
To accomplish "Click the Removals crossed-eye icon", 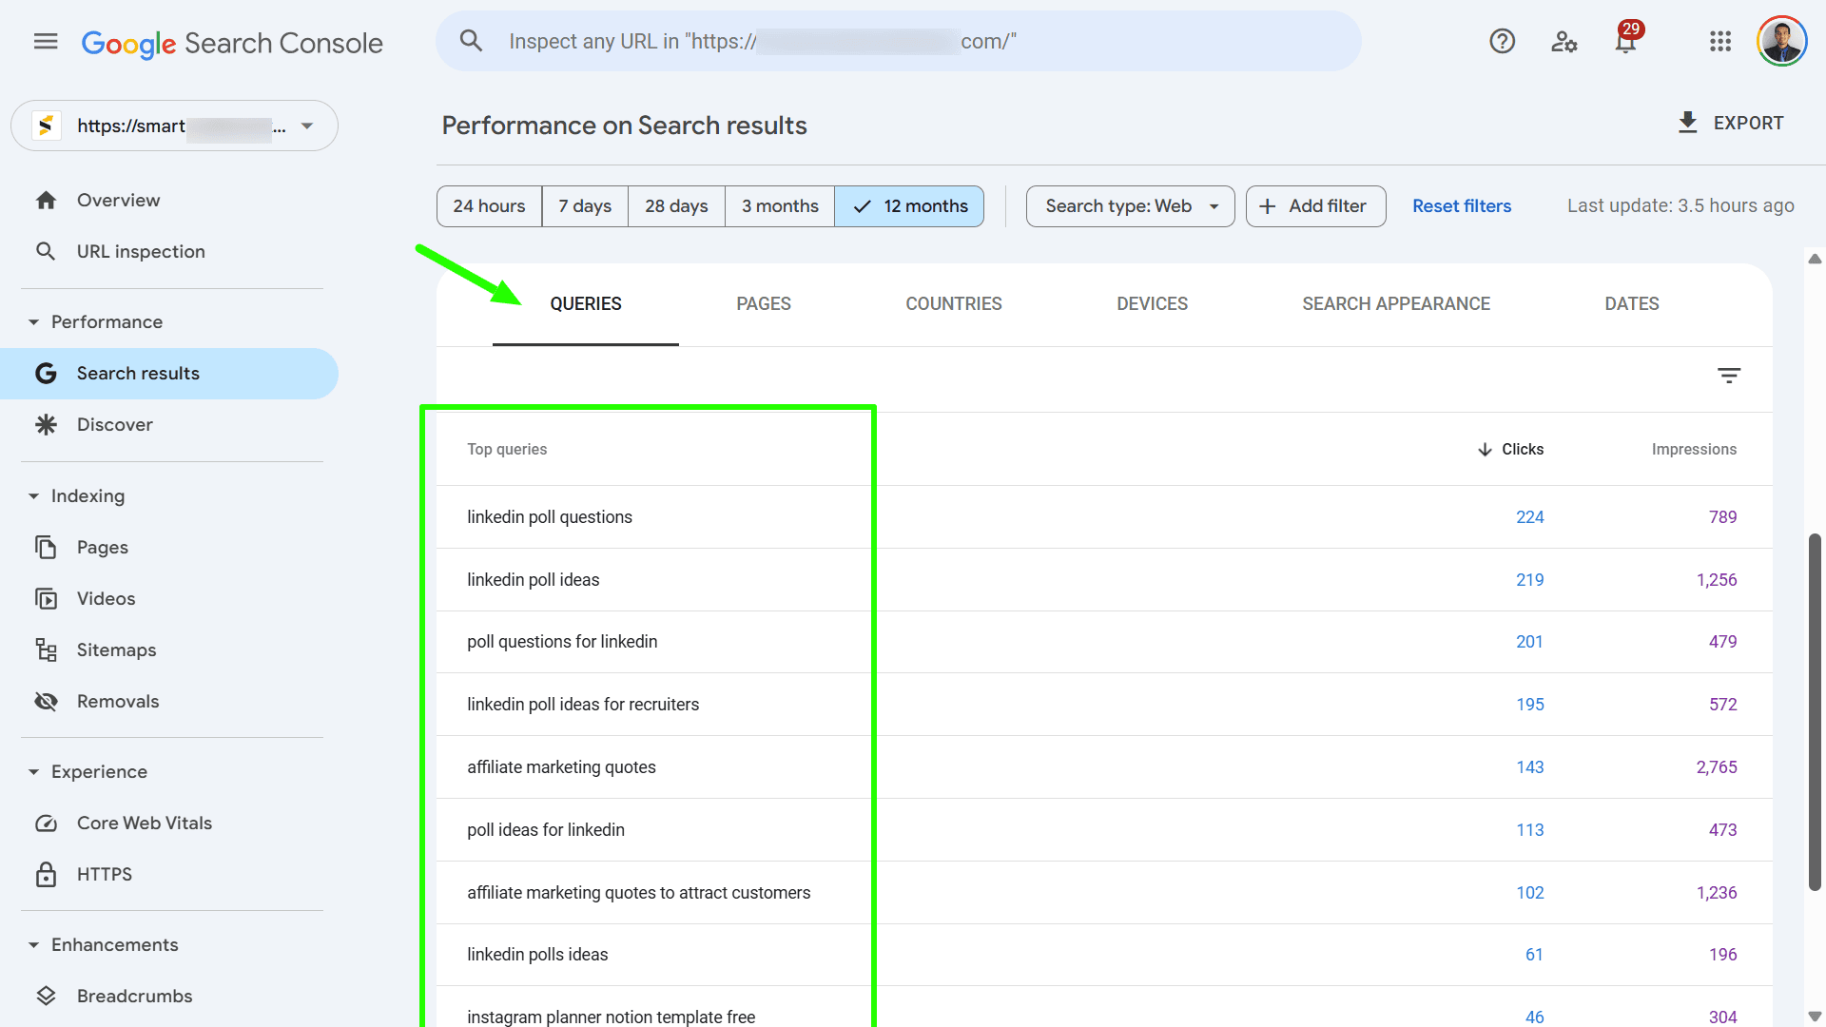I will [46, 701].
